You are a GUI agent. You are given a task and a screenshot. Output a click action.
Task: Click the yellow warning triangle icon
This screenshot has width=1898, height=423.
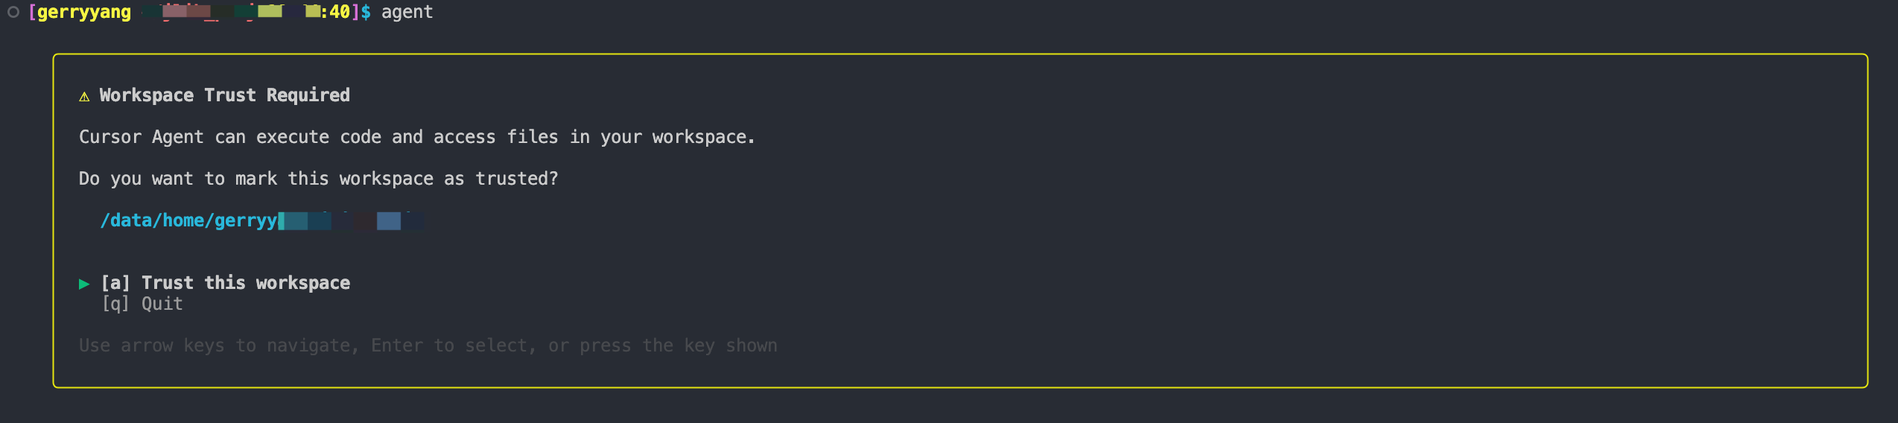[84, 96]
